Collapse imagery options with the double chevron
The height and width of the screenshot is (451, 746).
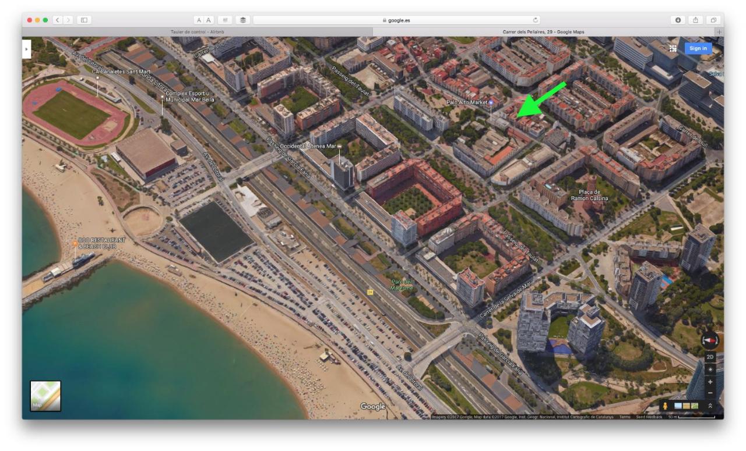pyautogui.click(x=710, y=406)
